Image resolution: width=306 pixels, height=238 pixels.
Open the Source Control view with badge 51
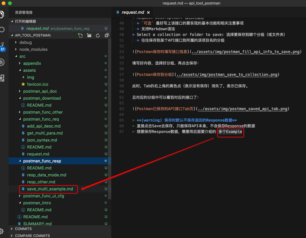click(2, 47)
